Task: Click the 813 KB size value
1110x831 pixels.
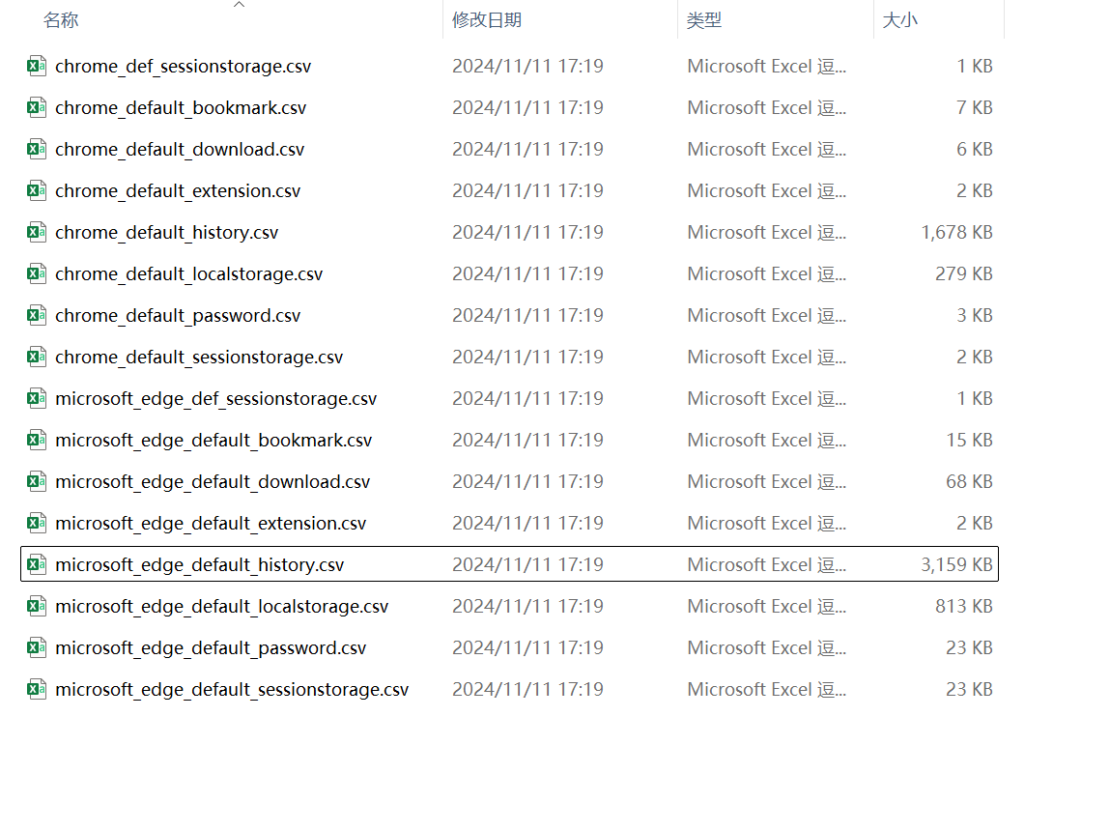Action: [963, 606]
